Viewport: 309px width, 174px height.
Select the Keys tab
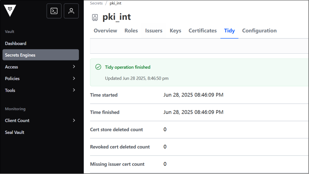click(x=175, y=30)
